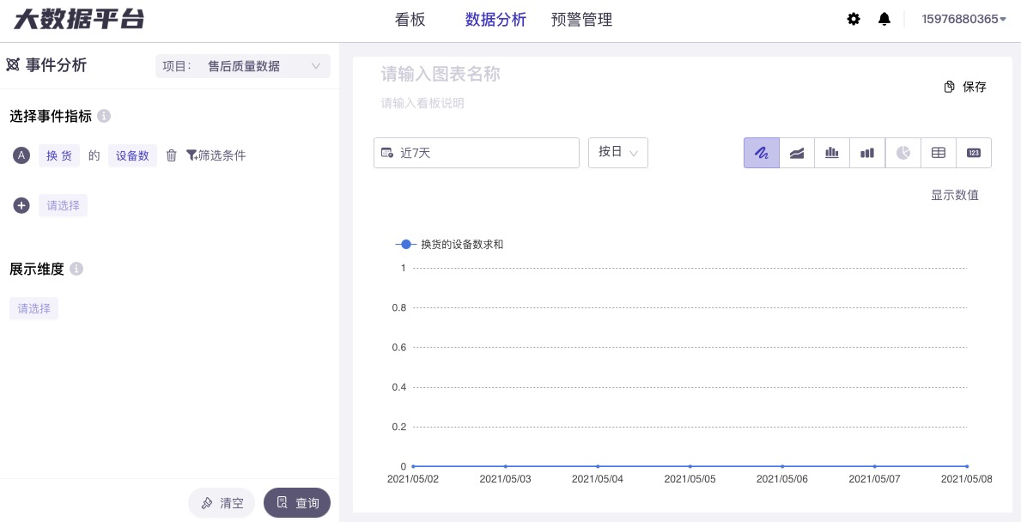Open the 项目 售后质量数据 dropdown
This screenshot has height=522, width=1021.
(x=243, y=66)
